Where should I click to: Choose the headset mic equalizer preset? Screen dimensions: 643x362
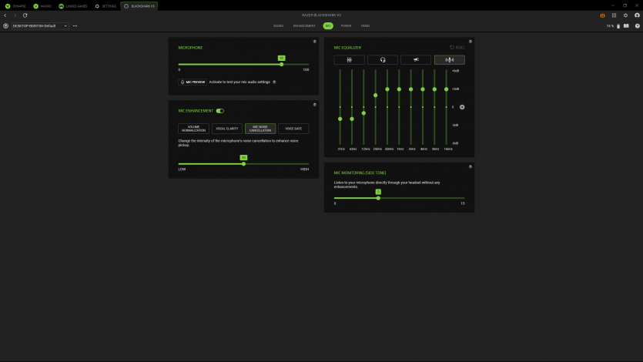click(383, 59)
